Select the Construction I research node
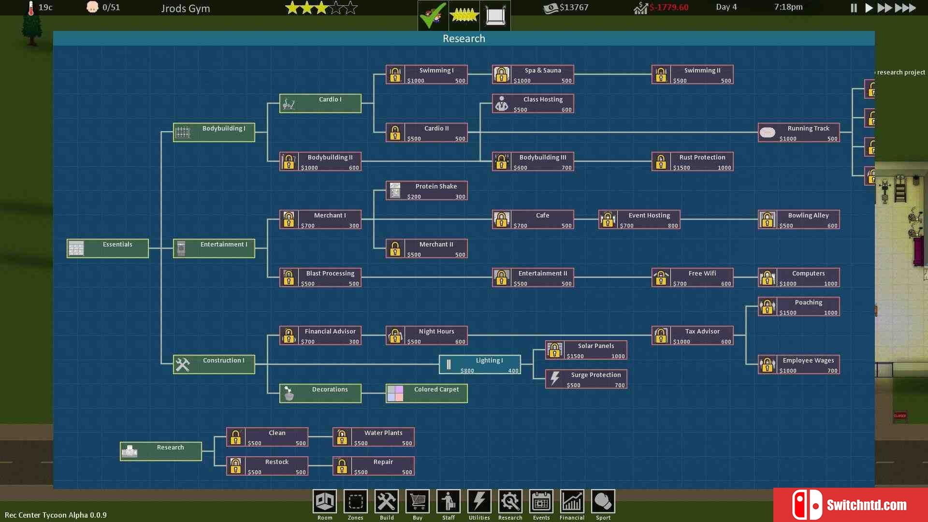Image resolution: width=928 pixels, height=522 pixels. click(x=214, y=364)
